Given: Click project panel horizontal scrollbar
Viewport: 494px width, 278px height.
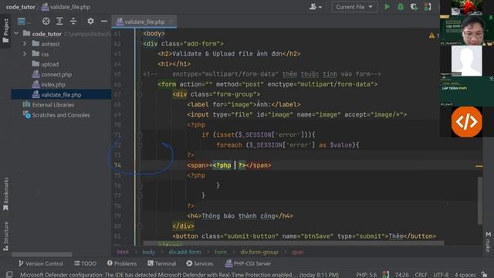Looking at the screenshot, I should pos(42,254).
